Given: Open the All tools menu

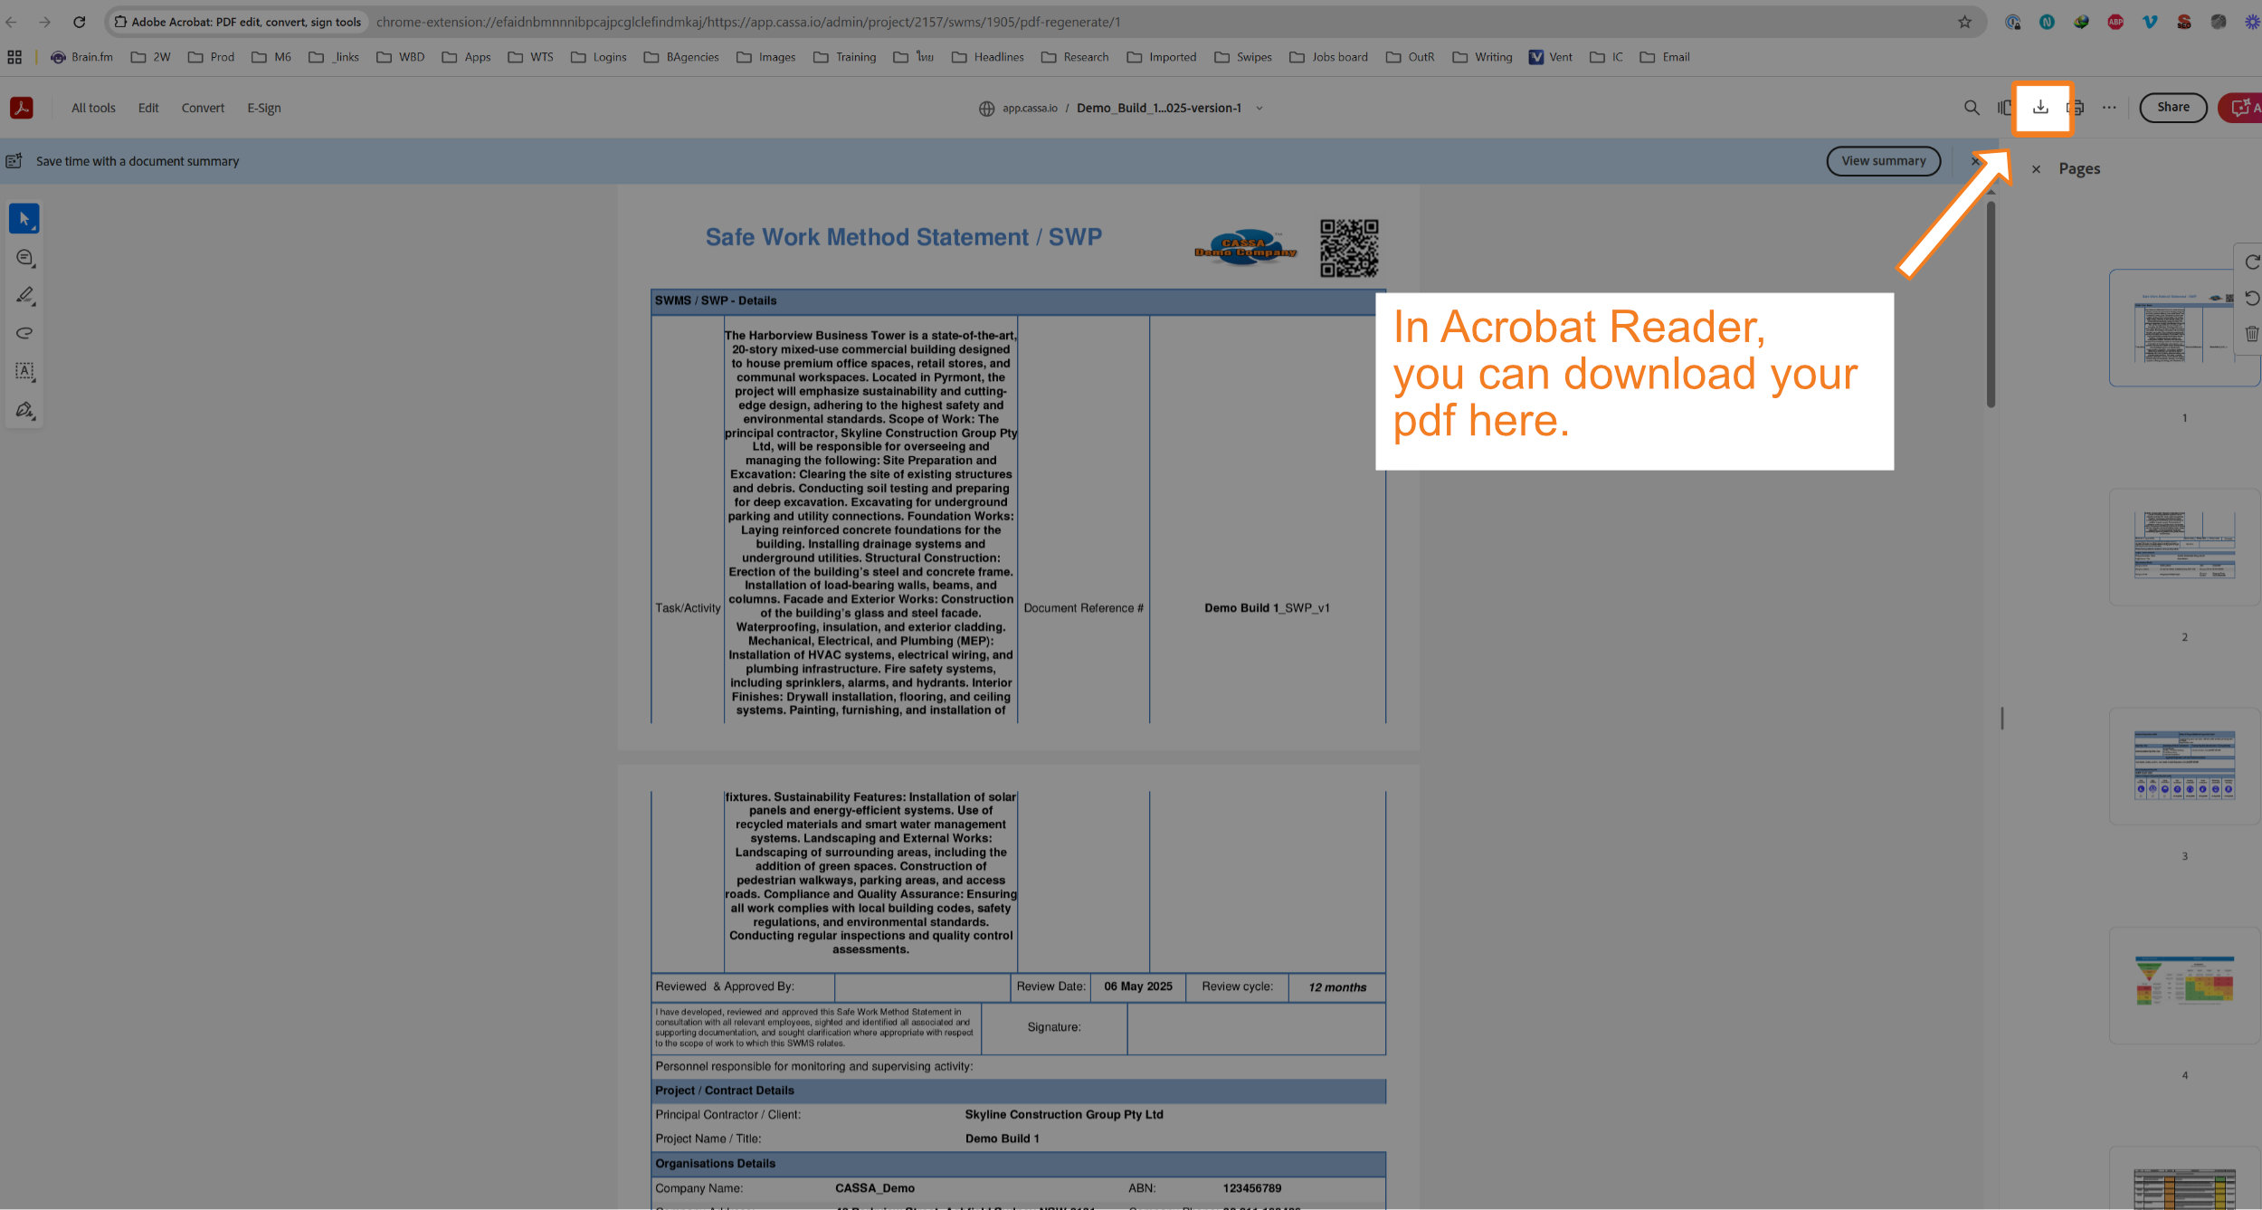Looking at the screenshot, I should (x=93, y=108).
